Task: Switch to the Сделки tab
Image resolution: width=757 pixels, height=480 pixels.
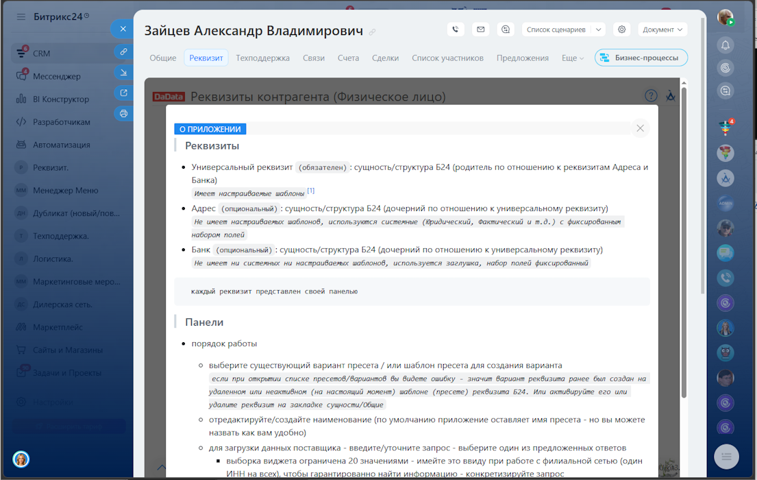Action: (385, 58)
